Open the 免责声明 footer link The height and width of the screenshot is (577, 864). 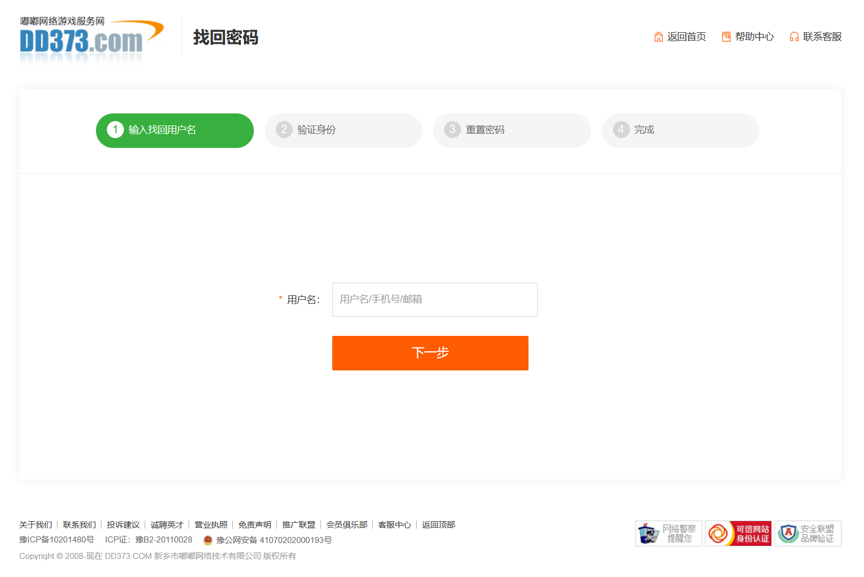click(x=255, y=525)
